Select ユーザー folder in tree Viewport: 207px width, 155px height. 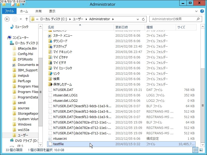[x=23, y=135]
